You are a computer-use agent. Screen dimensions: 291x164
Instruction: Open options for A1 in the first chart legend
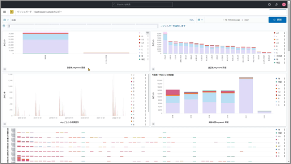click(148, 36)
